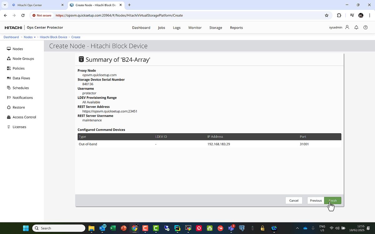Open the Reports top menu
Viewport: 375px width, 234px height.
click(236, 27)
